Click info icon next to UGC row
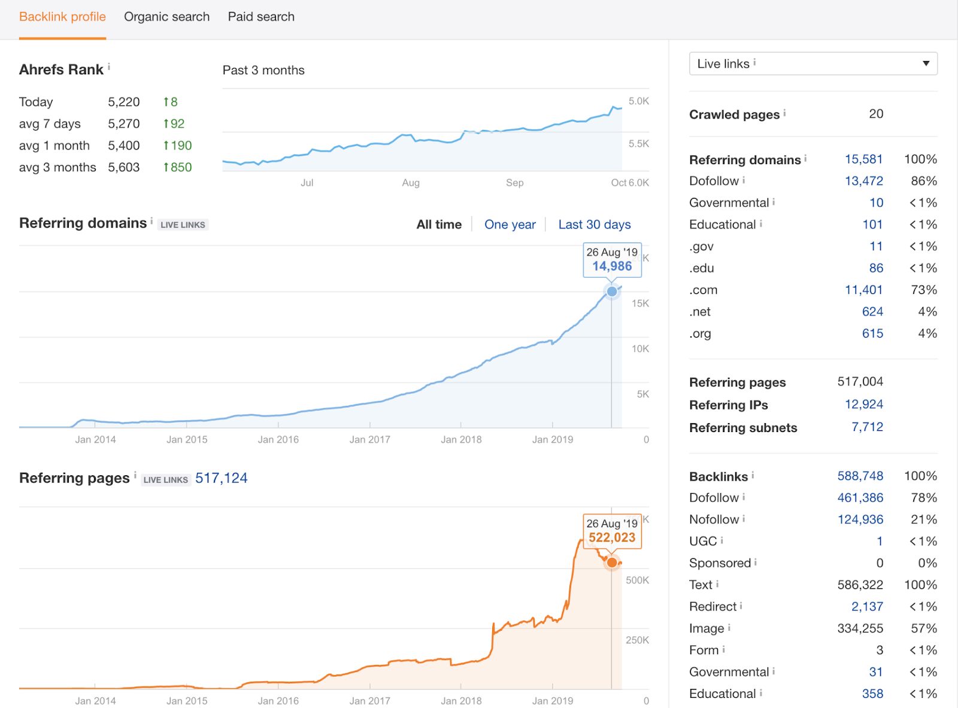 coord(722,540)
